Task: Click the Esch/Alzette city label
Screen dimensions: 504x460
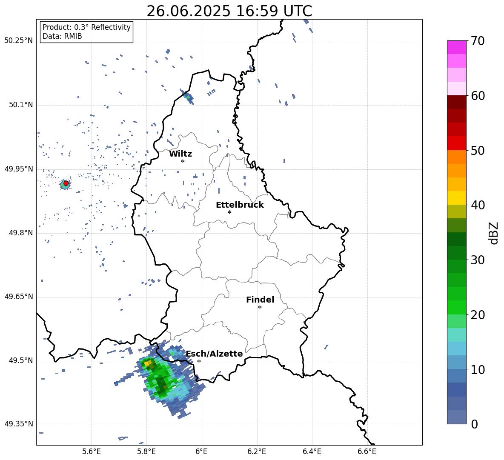Action: click(x=215, y=354)
